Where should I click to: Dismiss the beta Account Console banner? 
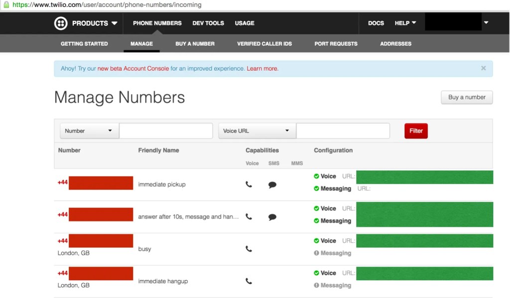[x=483, y=68]
